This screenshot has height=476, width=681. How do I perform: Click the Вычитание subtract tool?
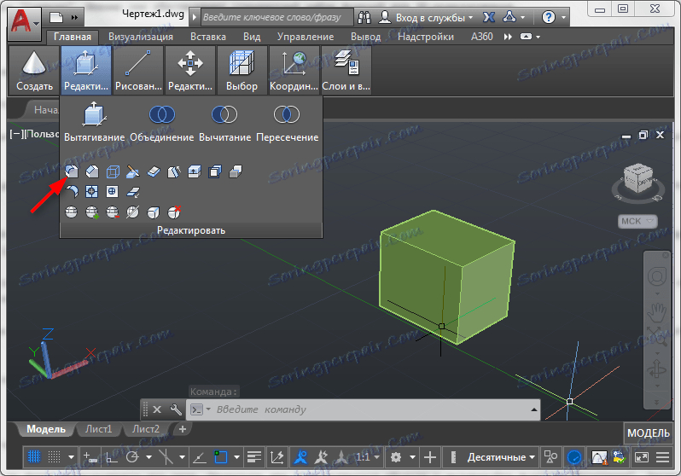pyautogui.click(x=224, y=123)
